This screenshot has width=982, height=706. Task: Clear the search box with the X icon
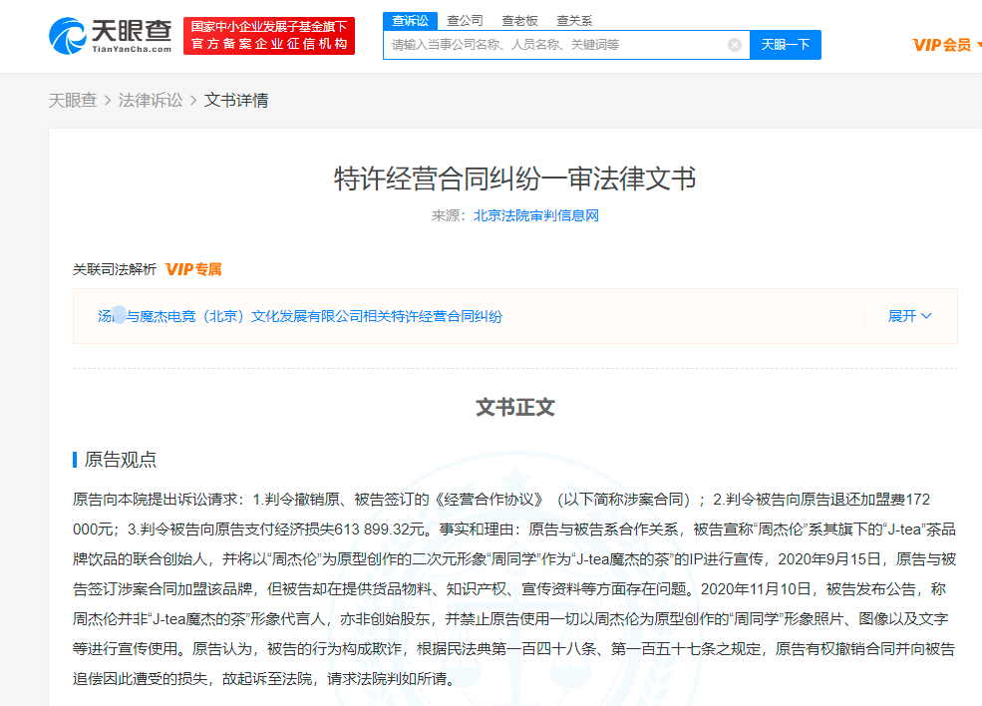click(x=735, y=45)
